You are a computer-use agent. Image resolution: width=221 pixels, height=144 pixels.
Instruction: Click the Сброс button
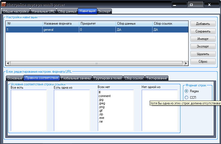[203, 61]
